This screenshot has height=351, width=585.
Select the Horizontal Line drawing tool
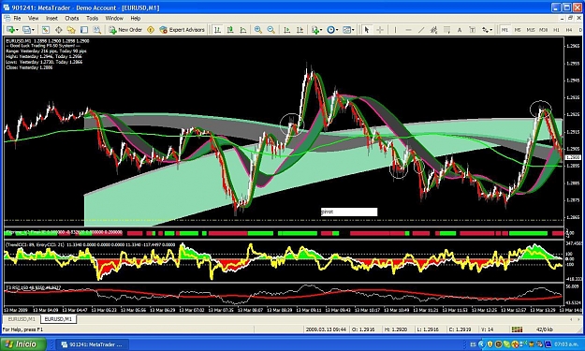(408, 30)
